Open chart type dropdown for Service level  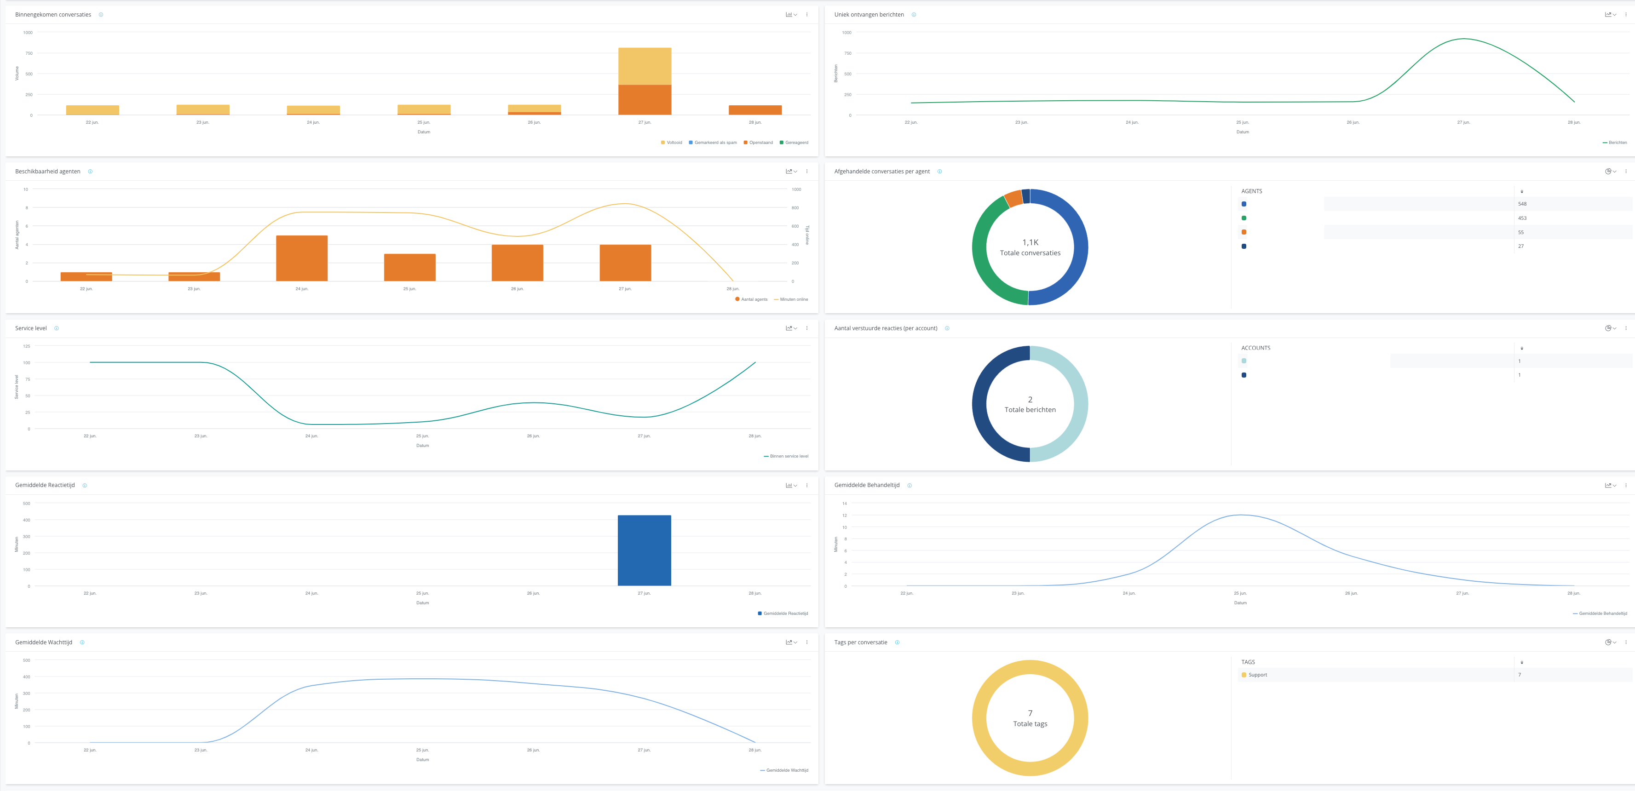click(791, 328)
